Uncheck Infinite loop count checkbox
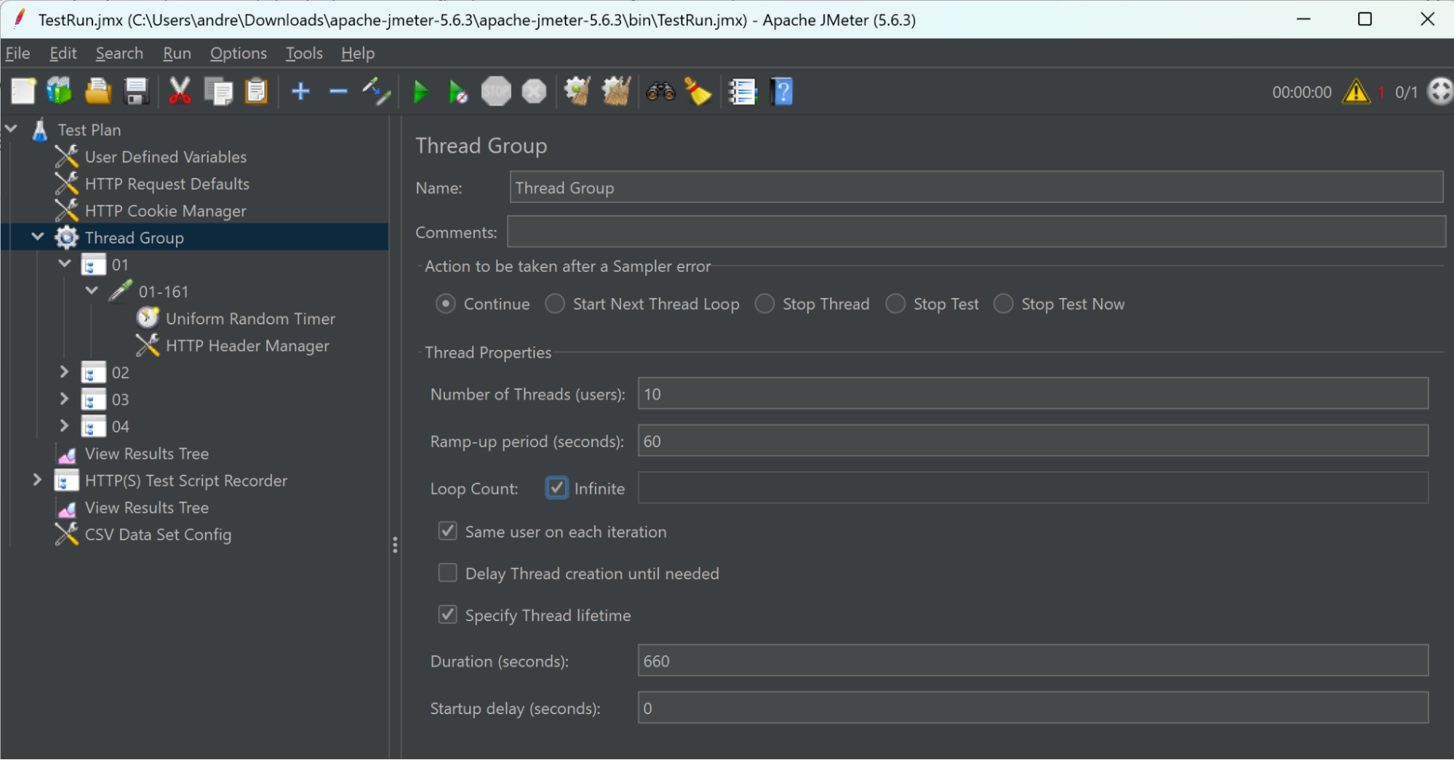 click(557, 488)
